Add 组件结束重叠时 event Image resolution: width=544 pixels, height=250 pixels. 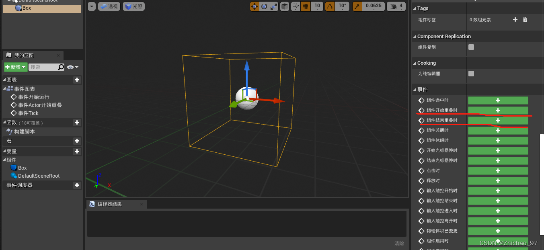[498, 121]
